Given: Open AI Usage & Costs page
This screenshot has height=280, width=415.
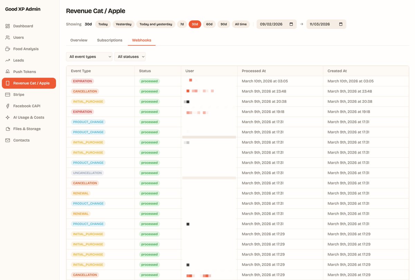Looking at the screenshot, I should click(x=29, y=117).
